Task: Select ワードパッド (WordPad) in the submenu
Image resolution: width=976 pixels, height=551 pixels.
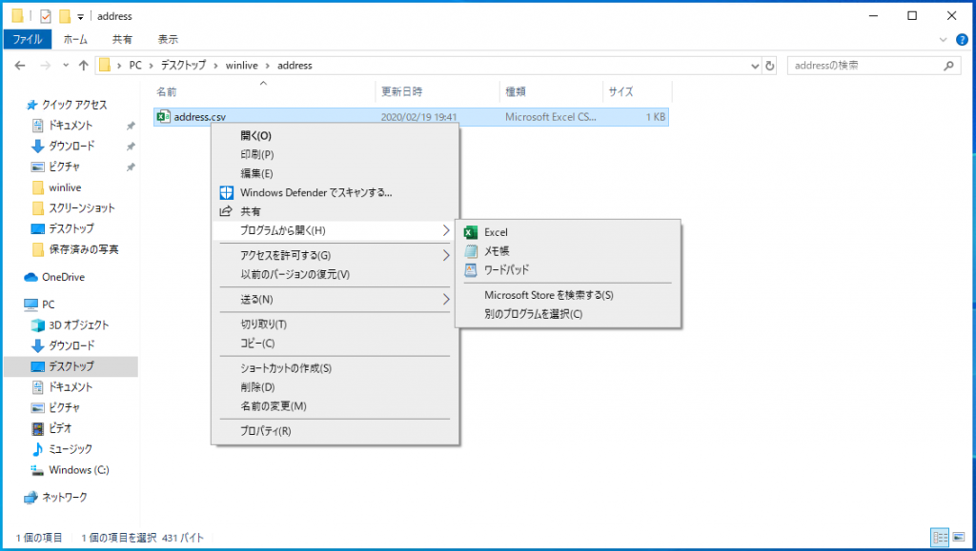Action: pyautogui.click(x=506, y=270)
